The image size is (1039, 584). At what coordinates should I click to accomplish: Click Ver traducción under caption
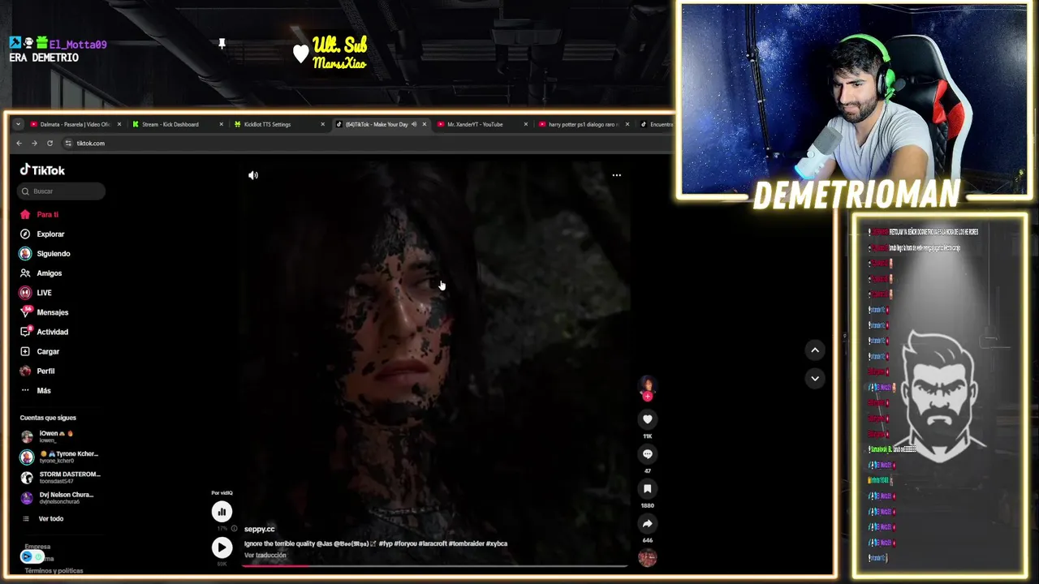[x=265, y=556]
